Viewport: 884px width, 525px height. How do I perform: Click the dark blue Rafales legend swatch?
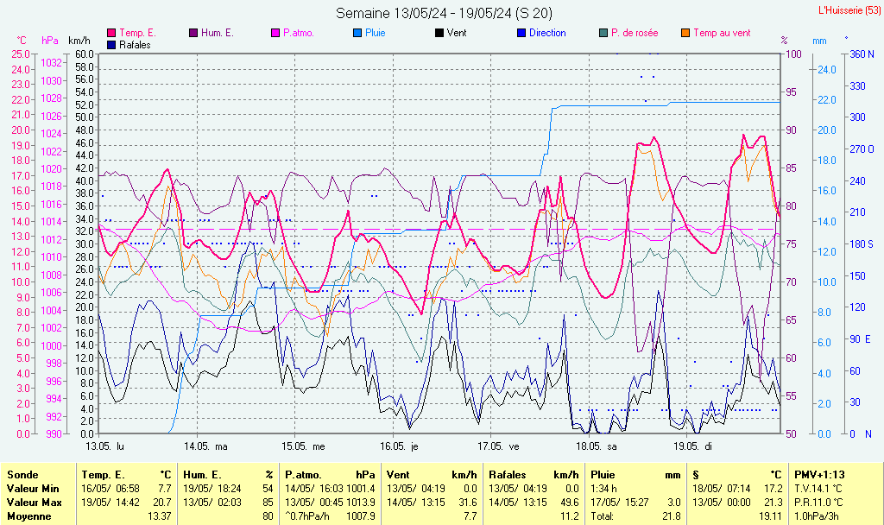point(111,45)
